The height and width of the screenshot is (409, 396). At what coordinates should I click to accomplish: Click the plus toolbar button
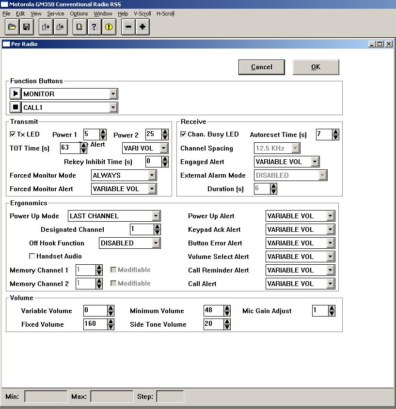pos(143,27)
